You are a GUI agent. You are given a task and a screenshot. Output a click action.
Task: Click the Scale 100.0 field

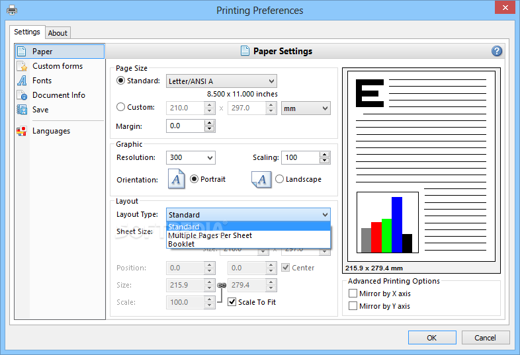pyautogui.click(x=185, y=302)
